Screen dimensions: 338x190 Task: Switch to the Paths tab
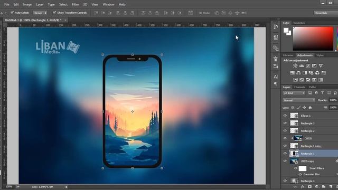312,87
